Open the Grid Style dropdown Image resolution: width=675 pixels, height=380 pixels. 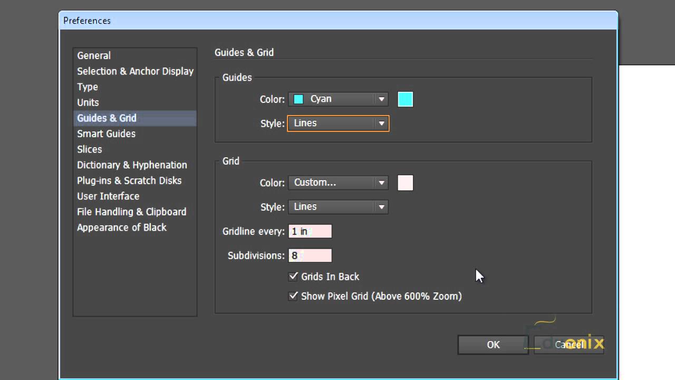click(x=338, y=207)
